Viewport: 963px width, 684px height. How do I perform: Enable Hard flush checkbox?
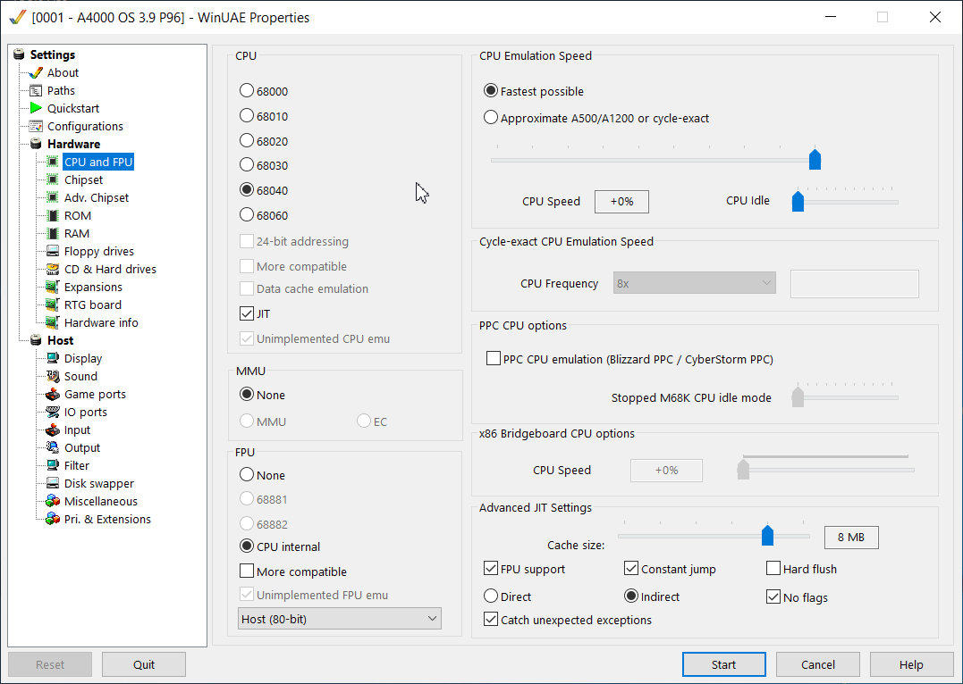[773, 569]
